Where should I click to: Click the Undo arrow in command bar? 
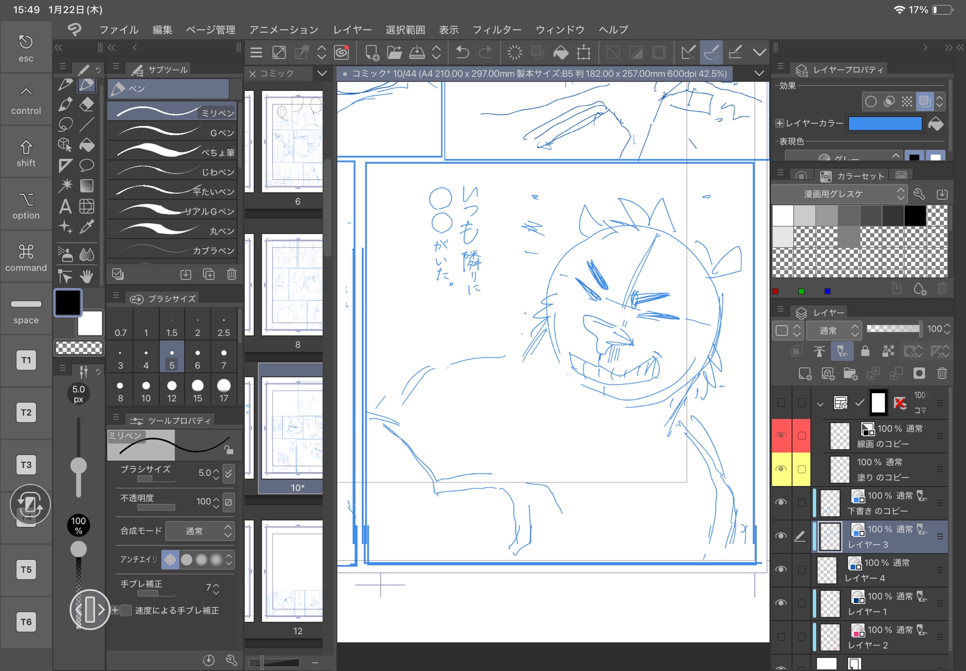462,52
